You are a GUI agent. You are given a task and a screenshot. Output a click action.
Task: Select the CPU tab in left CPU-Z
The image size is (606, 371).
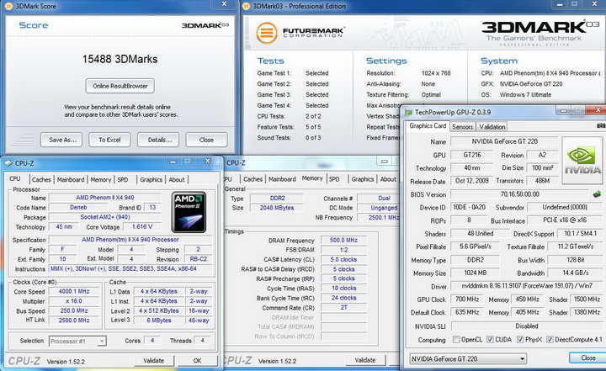15,178
